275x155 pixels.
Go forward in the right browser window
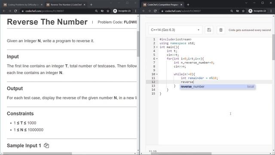(x=150, y=11)
